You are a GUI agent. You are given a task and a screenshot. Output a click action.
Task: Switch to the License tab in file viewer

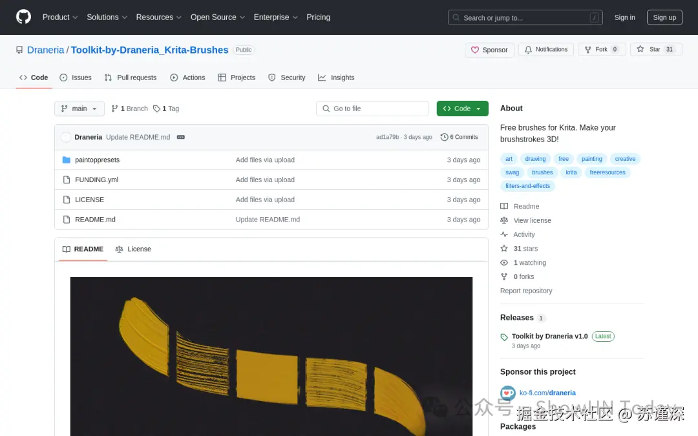point(133,249)
